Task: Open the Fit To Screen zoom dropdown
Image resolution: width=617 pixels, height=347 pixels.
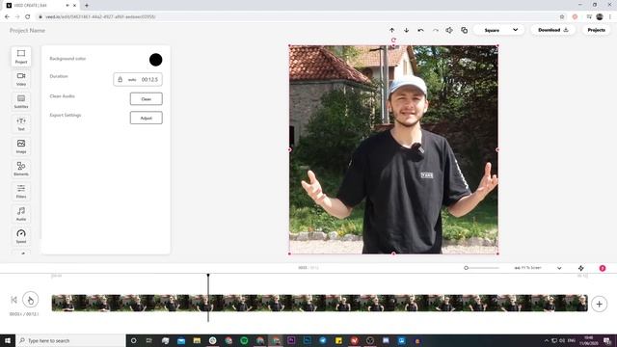Action: pos(538,268)
